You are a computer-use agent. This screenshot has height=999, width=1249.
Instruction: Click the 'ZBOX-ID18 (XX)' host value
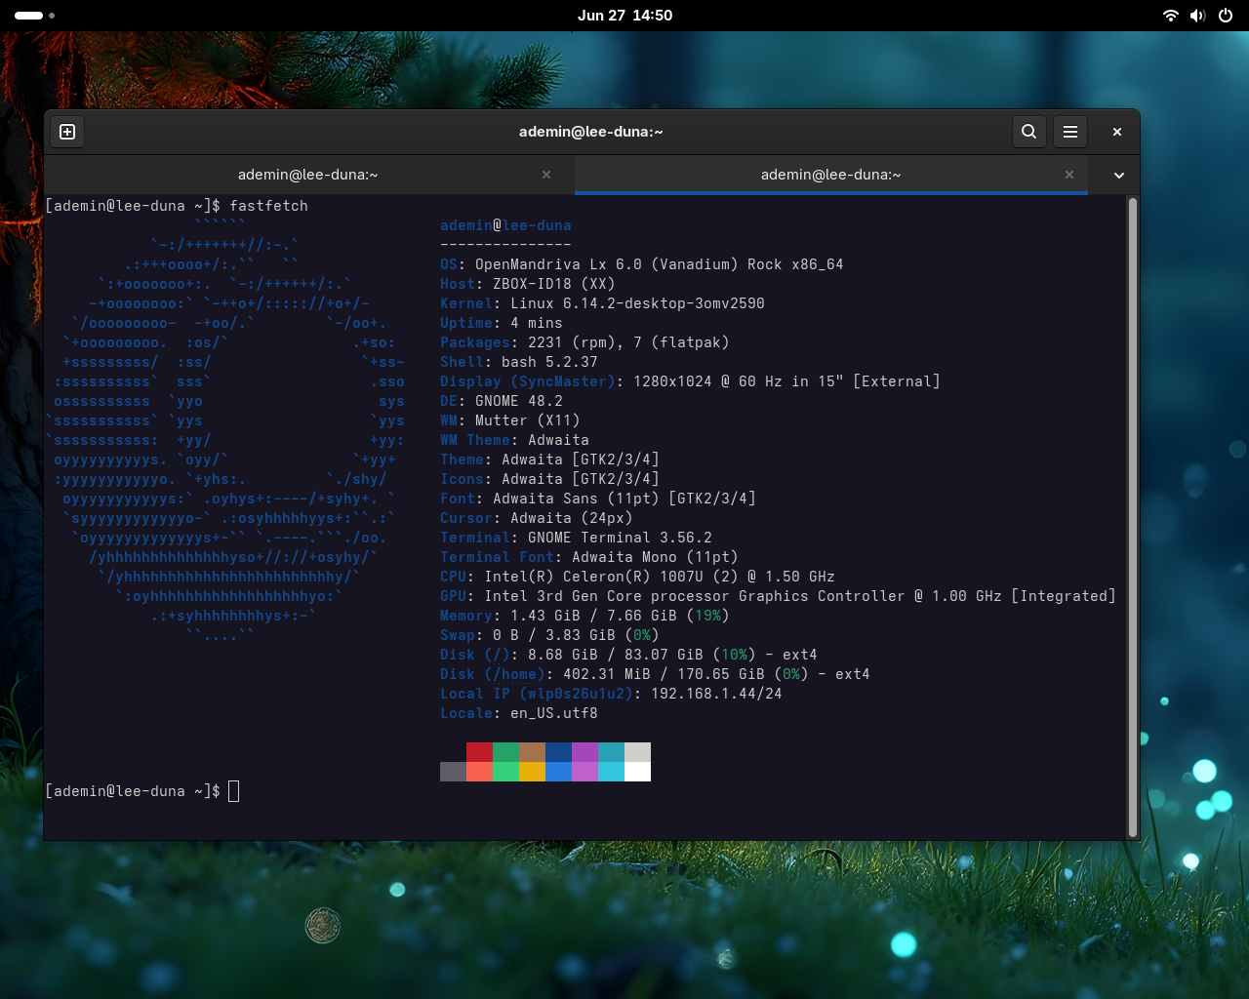tap(554, 284)
